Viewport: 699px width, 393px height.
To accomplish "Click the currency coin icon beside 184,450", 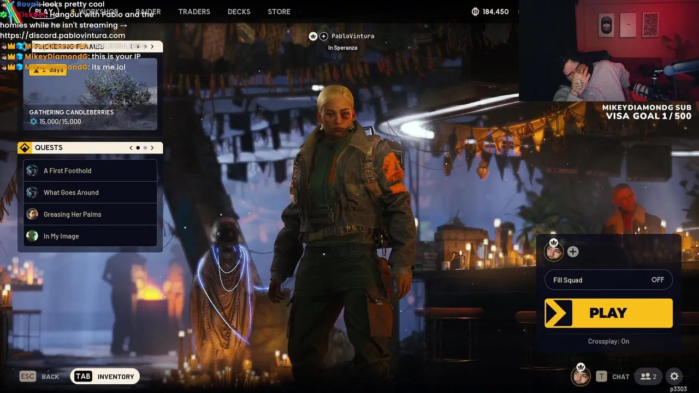I will [475, 11].
